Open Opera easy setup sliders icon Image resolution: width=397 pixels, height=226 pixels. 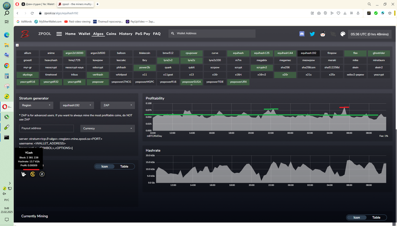351,13
